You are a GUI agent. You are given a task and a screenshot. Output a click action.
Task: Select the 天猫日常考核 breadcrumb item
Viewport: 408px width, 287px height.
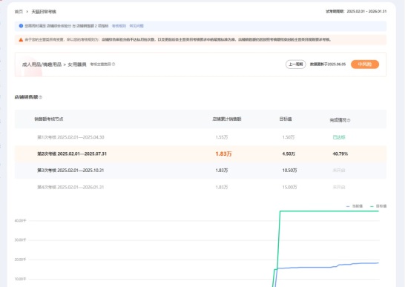[x=44, y=11]
